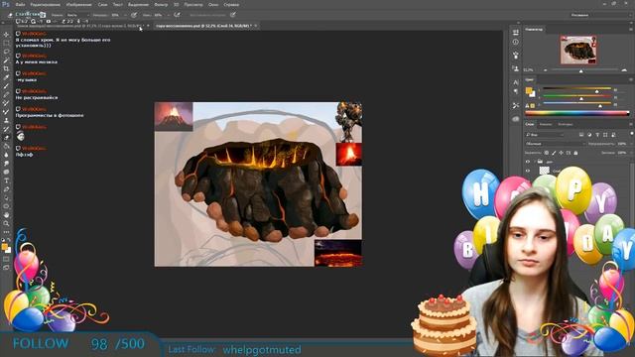Open the Изображение menu
The width and height of the screenshot is (635, 357).
click(78, 5)
